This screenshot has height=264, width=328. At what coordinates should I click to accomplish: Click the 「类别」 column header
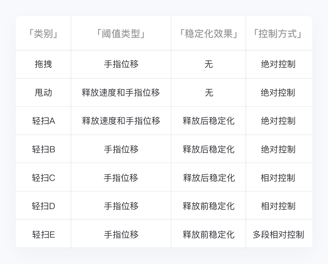pyautogui.click(x=43, y=34)
